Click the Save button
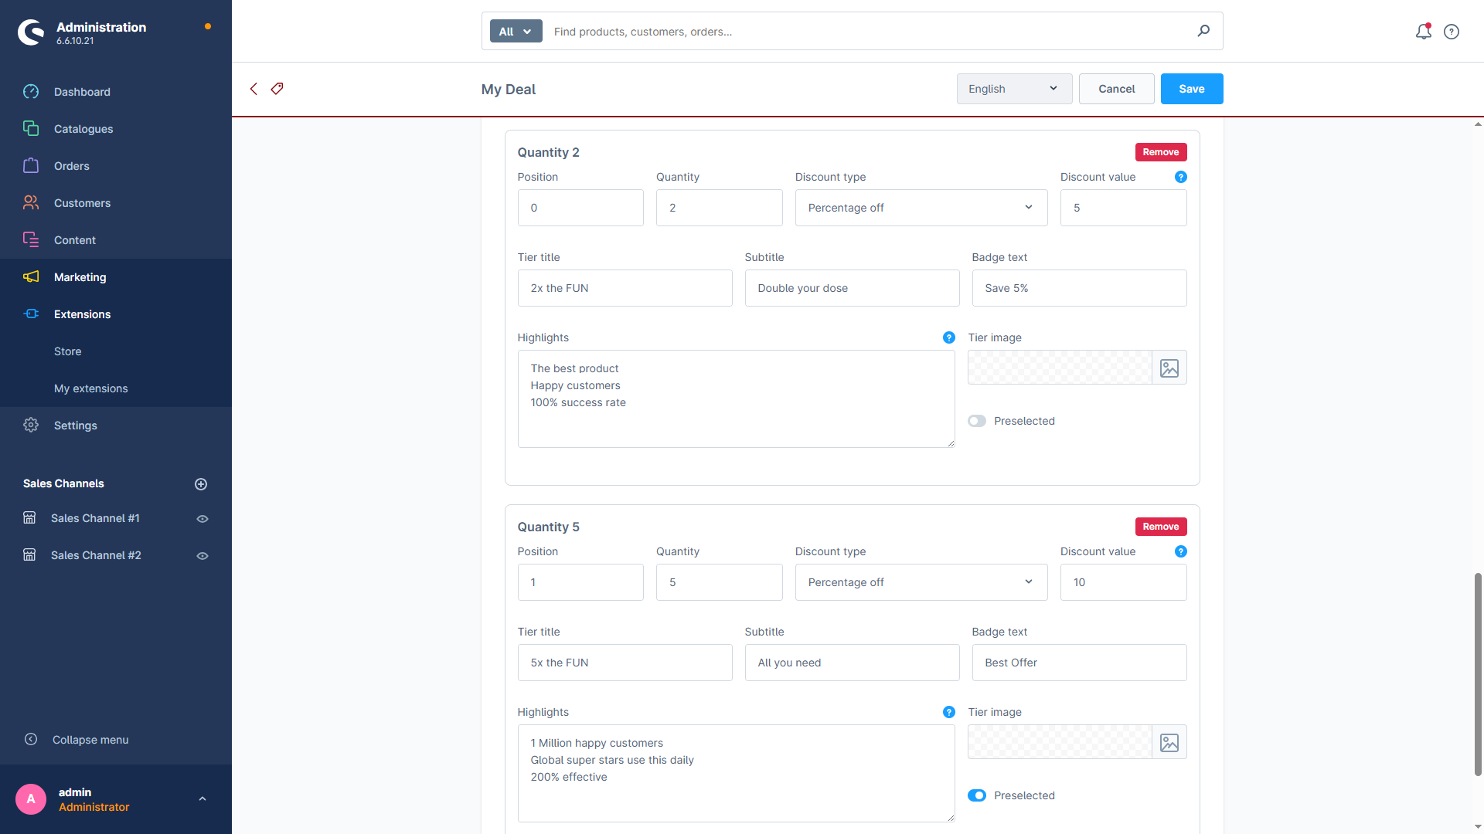The width and height of the screenshot is (1484, 834). pos(1192,89)
